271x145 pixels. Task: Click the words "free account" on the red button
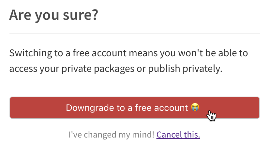click(x=156, y=108)
